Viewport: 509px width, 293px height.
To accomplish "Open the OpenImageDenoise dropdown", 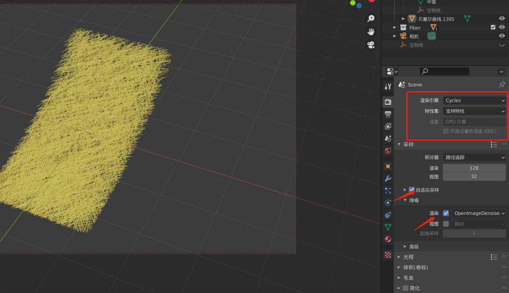I will click(478, 213).
